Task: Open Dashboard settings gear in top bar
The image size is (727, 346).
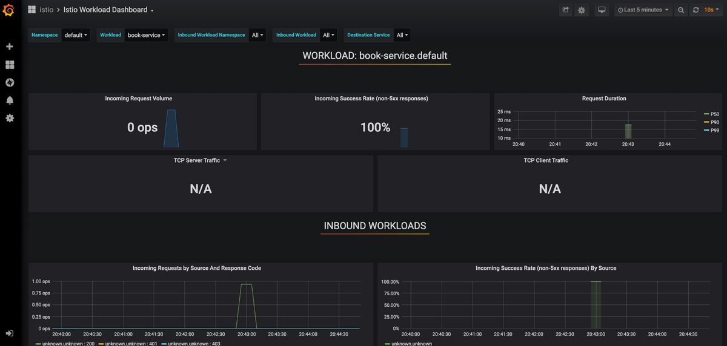Action: [x=582, y=10]
